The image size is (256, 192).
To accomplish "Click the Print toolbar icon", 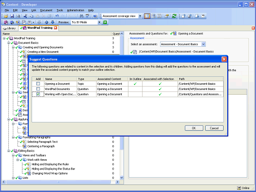I will click(18, 16).
